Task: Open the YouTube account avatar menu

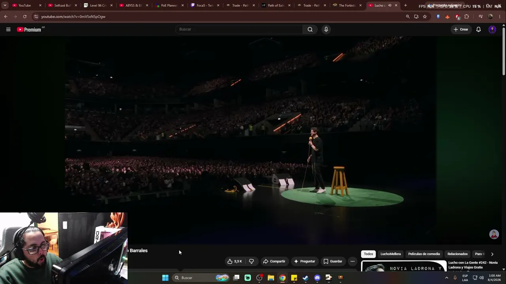Action: coord(492,29)
